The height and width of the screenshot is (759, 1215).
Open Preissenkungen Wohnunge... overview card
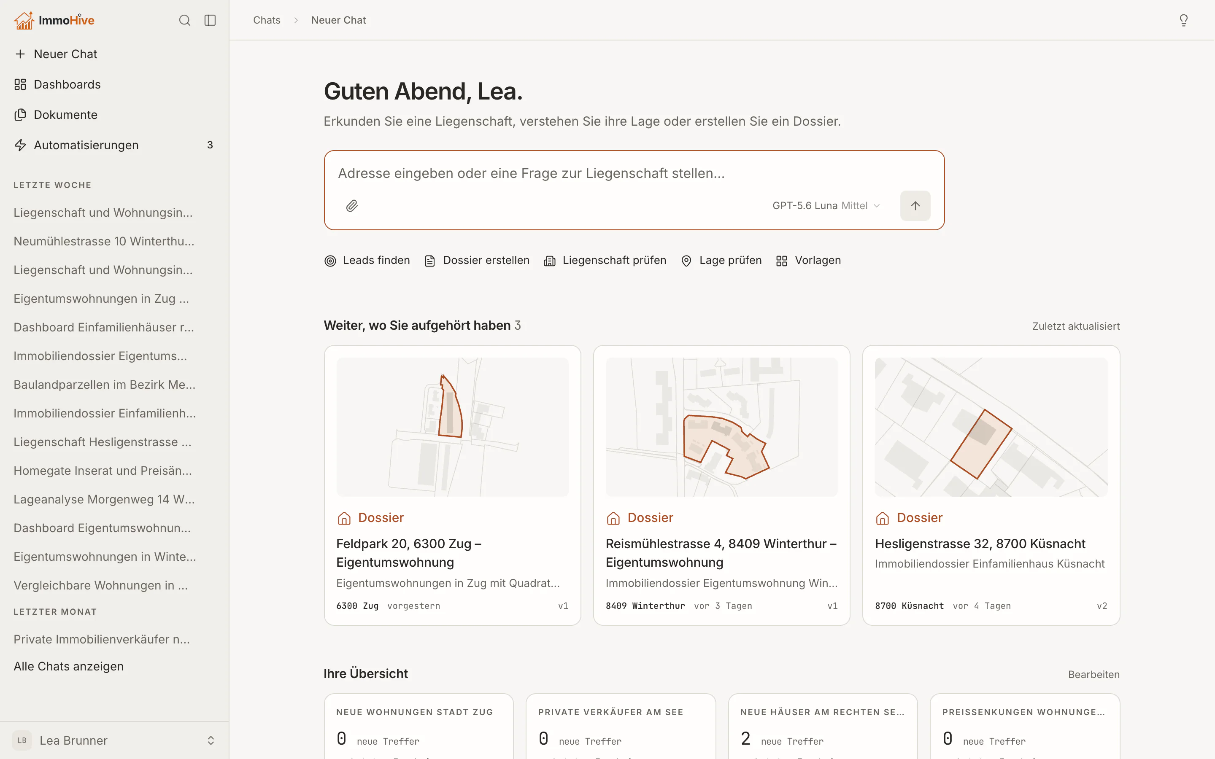point(1025,727)
